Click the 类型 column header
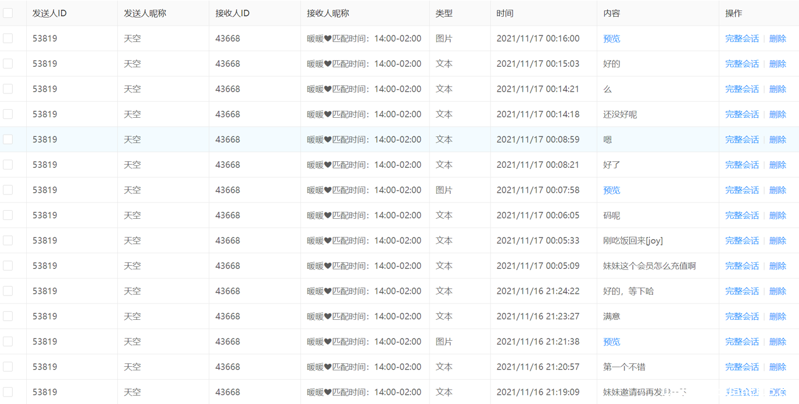799x404 pixels. click(x=444, y=13)
